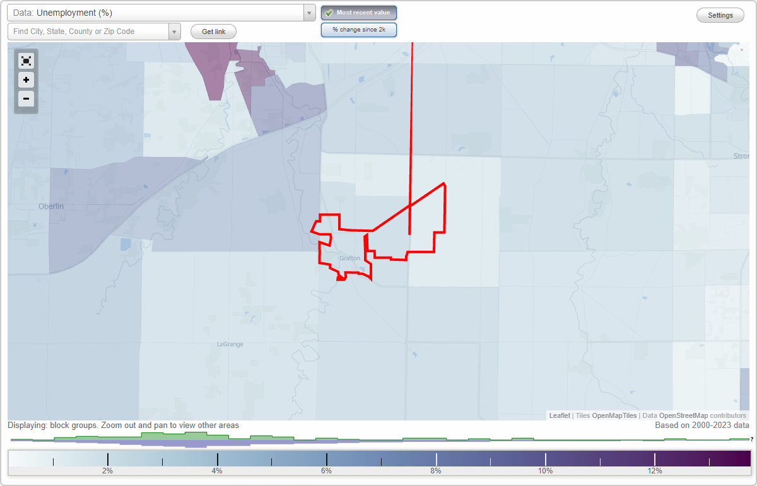757x486 pixels.
Task: Open the location search dropdown arrow
Action: (x=175, y=32)
